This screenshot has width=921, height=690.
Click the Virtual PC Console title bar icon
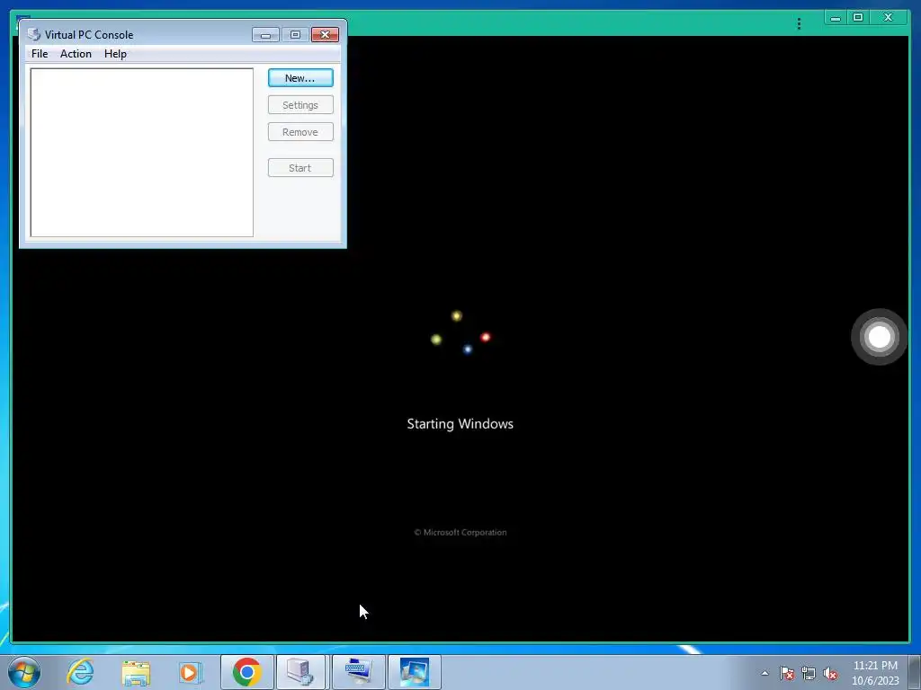coord(34,35)
